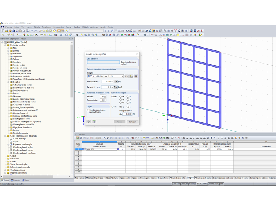Viewport: 276px width, 207px height.
Task: Select Local -z direction radio button
Action: coord(128,107)
